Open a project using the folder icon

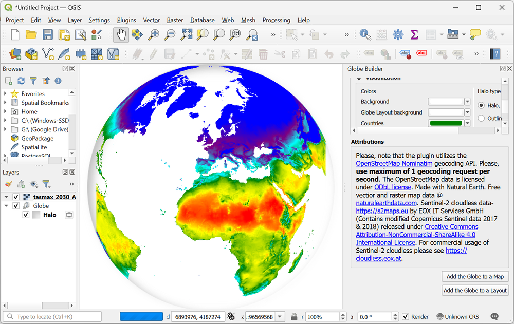(31, 34)
